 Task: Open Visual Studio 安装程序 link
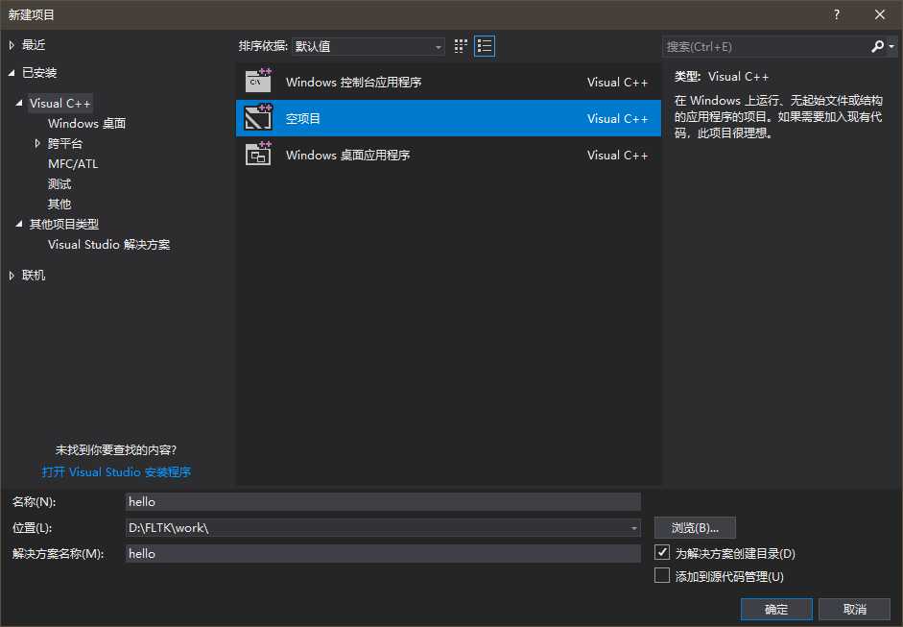[116, 472]
